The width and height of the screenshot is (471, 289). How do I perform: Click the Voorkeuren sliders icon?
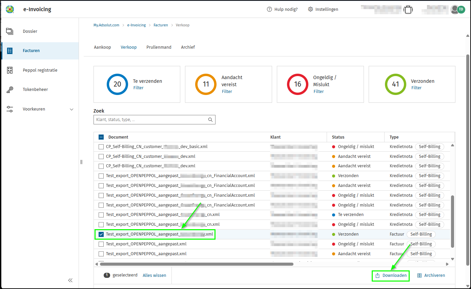pos(9,109)
